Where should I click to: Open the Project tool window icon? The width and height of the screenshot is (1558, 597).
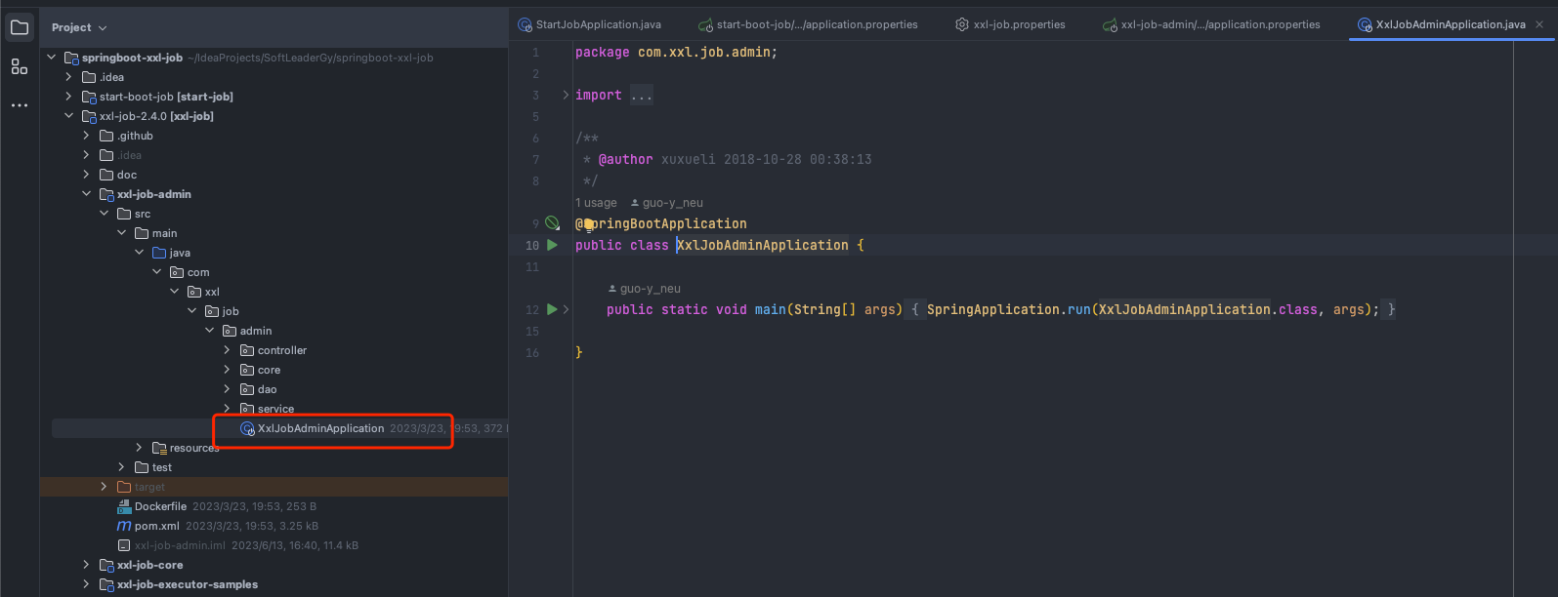pyautogui.click(x=20, y=27)
